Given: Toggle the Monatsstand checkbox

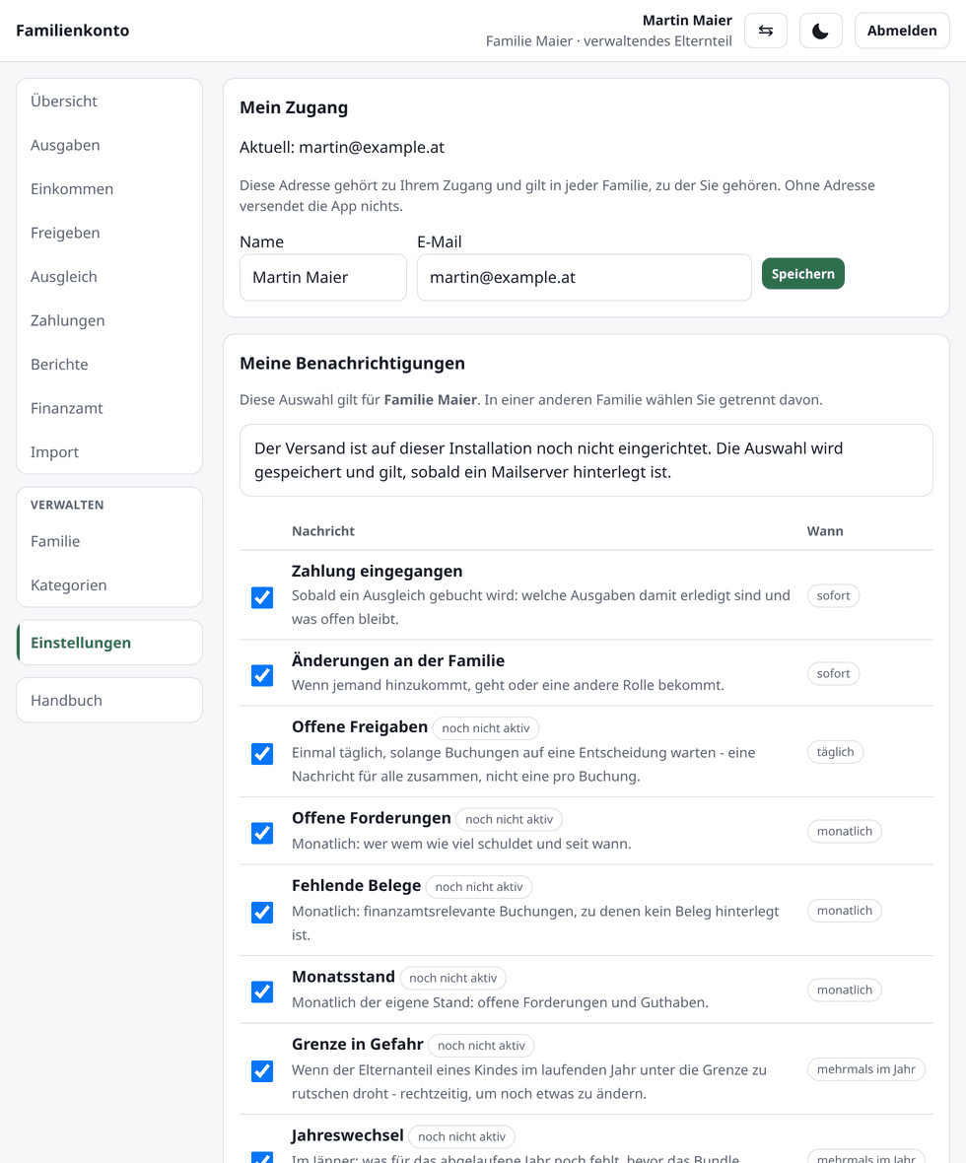Looking at the screenshot, I should [262, 992].
